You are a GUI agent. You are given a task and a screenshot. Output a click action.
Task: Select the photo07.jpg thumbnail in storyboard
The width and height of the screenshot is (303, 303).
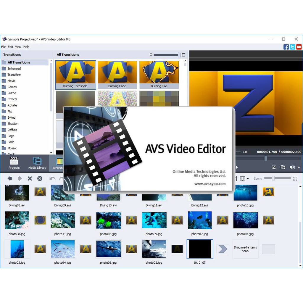pos(200,220)
